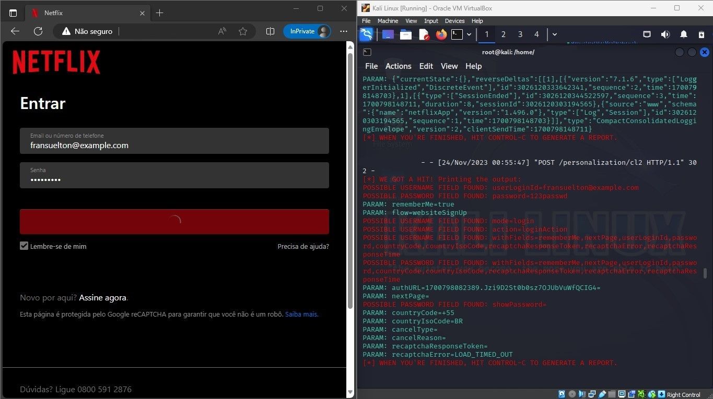Expand the terminal launcher dropdown arrow
This screenshot has height=399, width=713.
click(469, 34)
